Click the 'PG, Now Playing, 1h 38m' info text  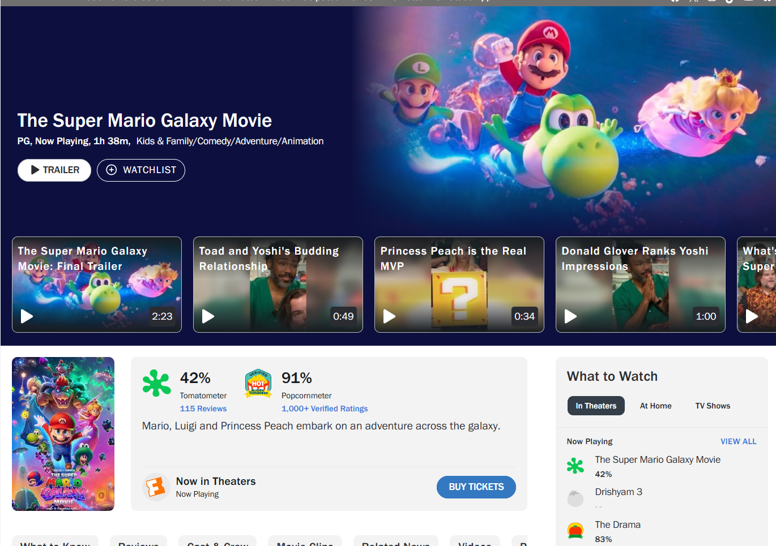point(74,141)
